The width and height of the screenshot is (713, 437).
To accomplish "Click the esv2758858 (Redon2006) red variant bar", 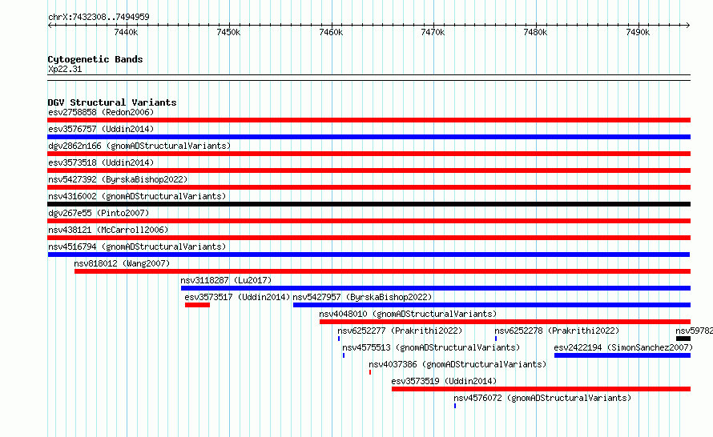I will tap(369, 120).
